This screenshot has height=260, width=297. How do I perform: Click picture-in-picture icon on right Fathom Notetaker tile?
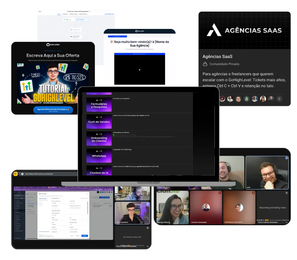[286, 222]
